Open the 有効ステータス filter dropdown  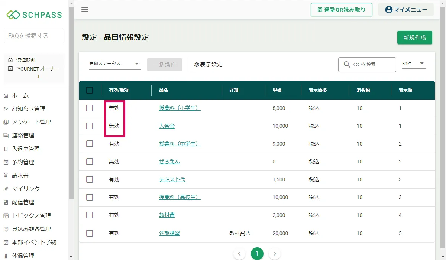point(115,64)
